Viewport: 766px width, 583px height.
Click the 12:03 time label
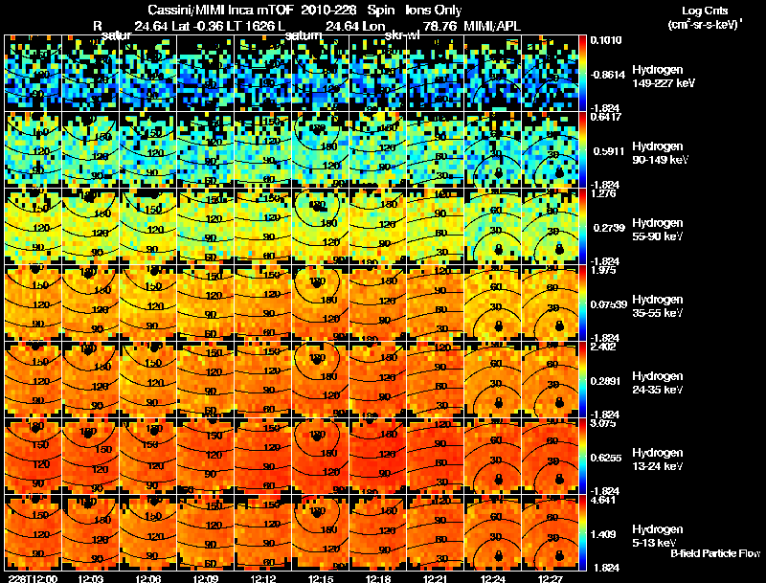click(90, 579)
